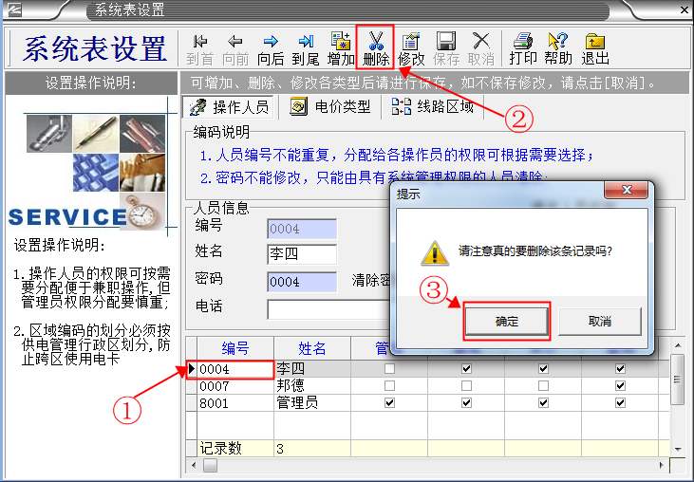Viewport: 694px width, 482px height.
Task: Click 取消 in the 提示 dialog
Action: [600, 322]
